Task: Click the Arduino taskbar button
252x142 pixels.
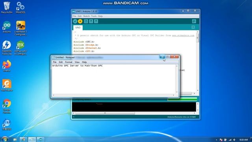Action: [41, 140]
